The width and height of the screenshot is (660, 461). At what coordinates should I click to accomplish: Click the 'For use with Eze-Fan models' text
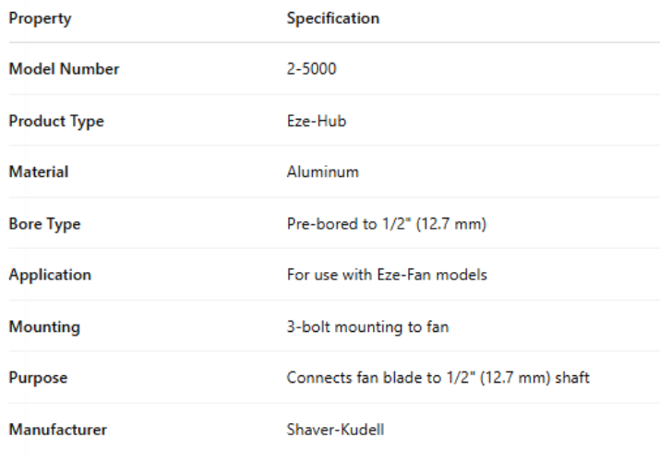(x=386, y=275)
